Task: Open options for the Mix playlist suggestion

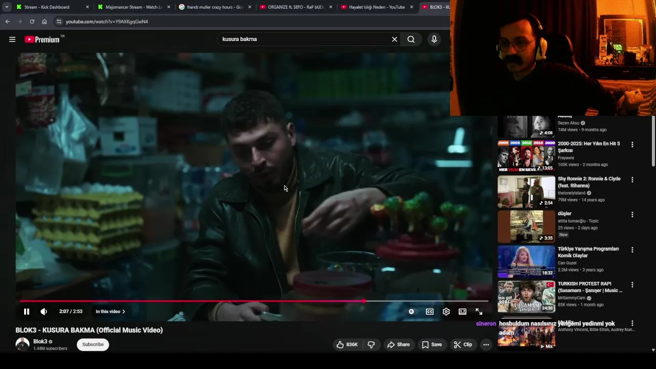Action: pos(632,323)
